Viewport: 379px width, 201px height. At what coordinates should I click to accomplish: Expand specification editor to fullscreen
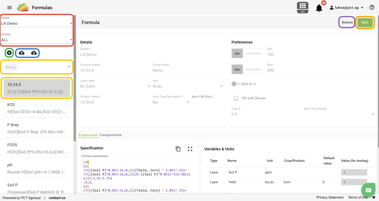190,149
